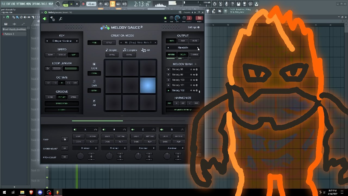This screenshot has height=196, width=348.
Task: Play Melody 98 in the melody bank
Action: 169,69
